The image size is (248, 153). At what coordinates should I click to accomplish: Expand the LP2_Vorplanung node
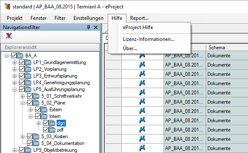pyautogui.click(x=14, y=69)
